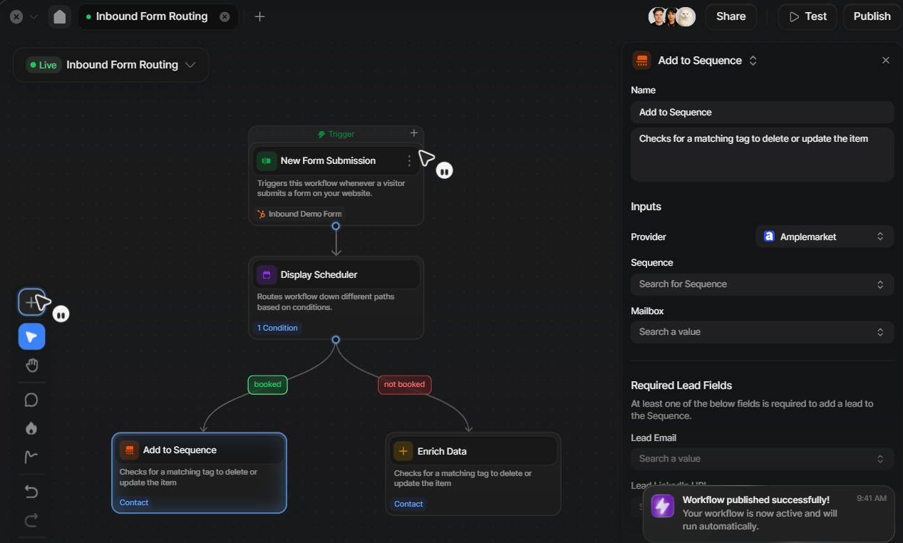
Task: Click the Inbound Demo Form tag
Action: point(299,214)
